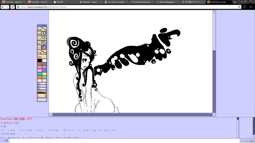This screenshot has height=143, width=255.
Task: Pick the light magenta pink swatch
Action: [x=39, y=71]
